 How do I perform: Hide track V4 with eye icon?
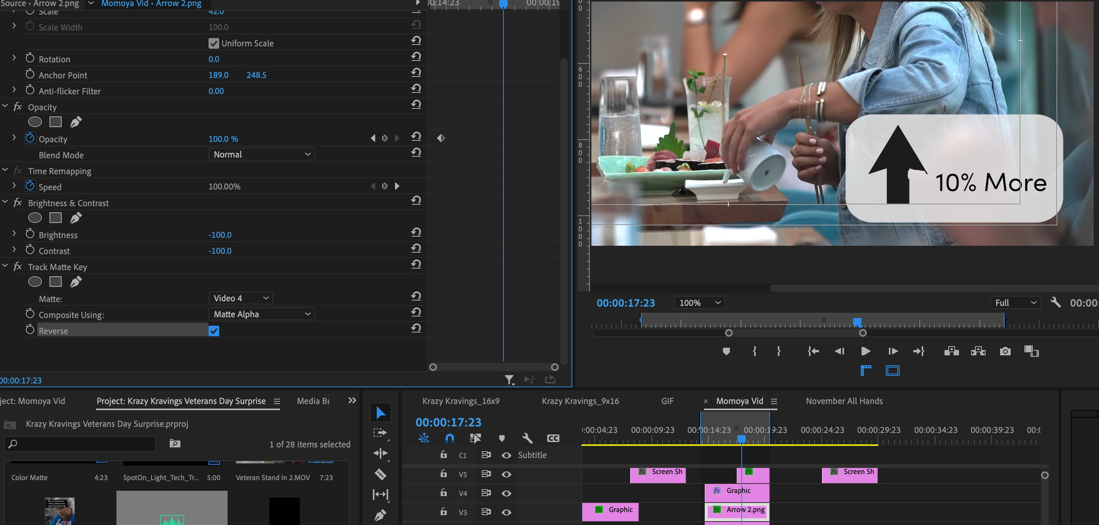(x=506, y=493)
